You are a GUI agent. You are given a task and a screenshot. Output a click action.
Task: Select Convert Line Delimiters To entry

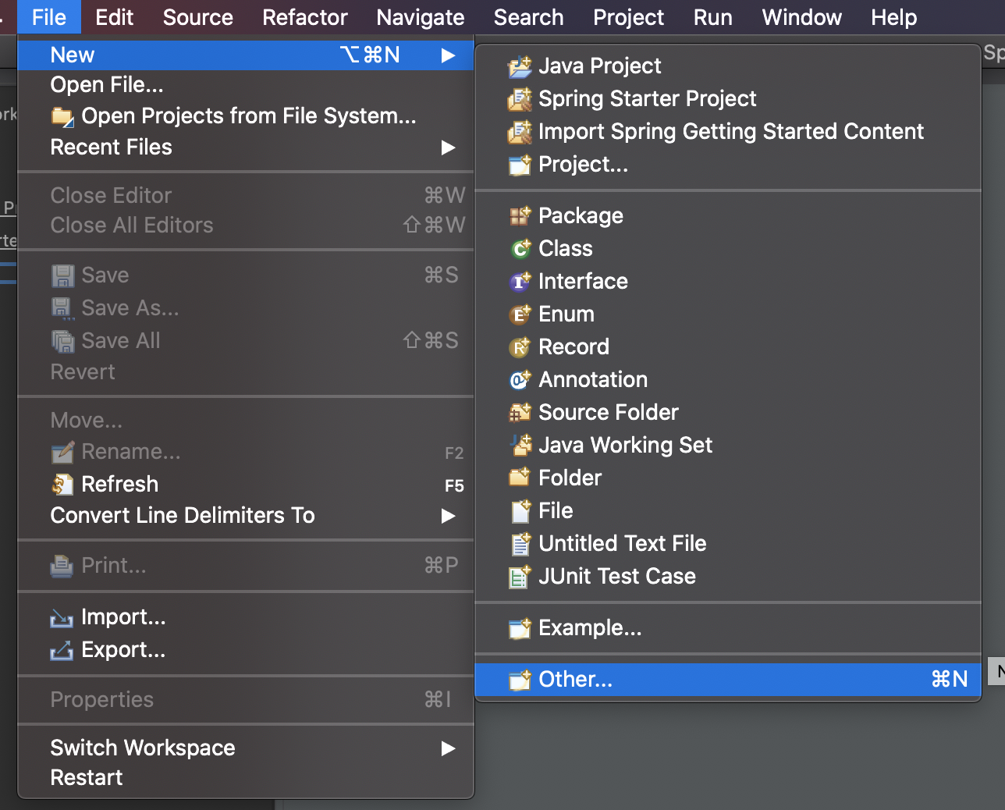click(246, 516)
